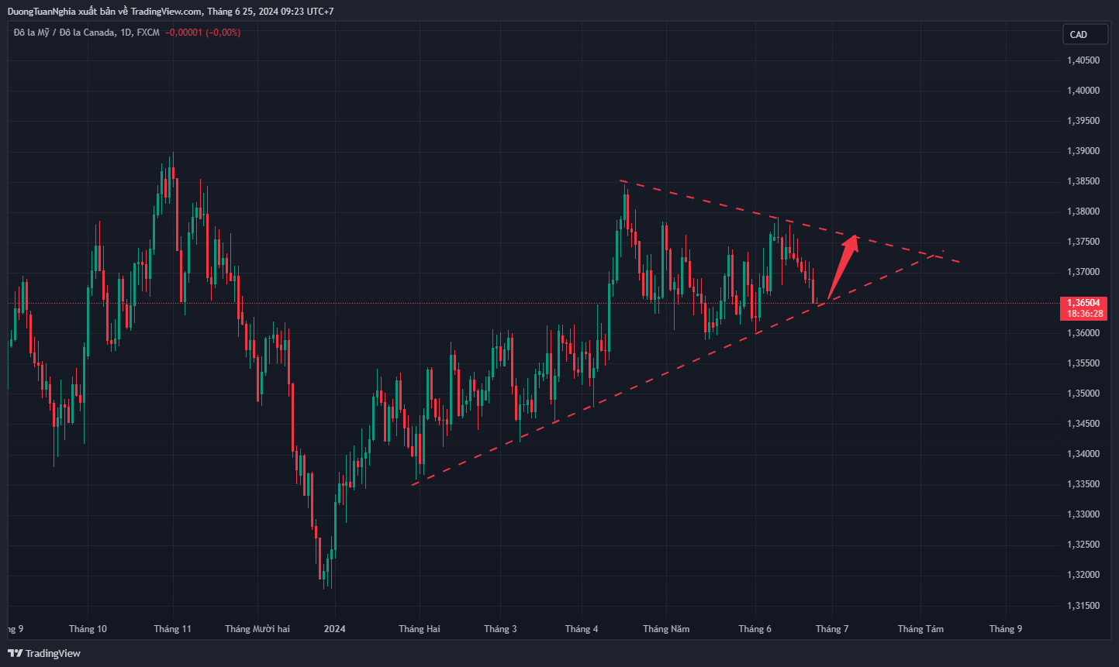Click the Tháng 3 time axis label
Screen dimensions: 1119x667
[500, 629]
